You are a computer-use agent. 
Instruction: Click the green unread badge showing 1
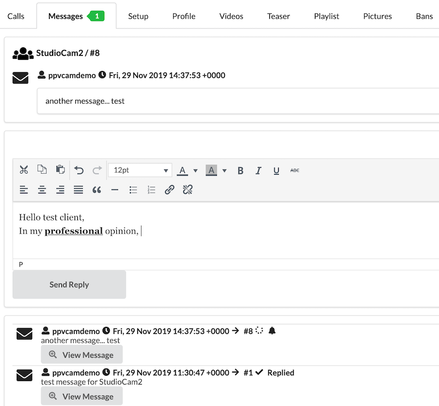[x=95, y=16]
